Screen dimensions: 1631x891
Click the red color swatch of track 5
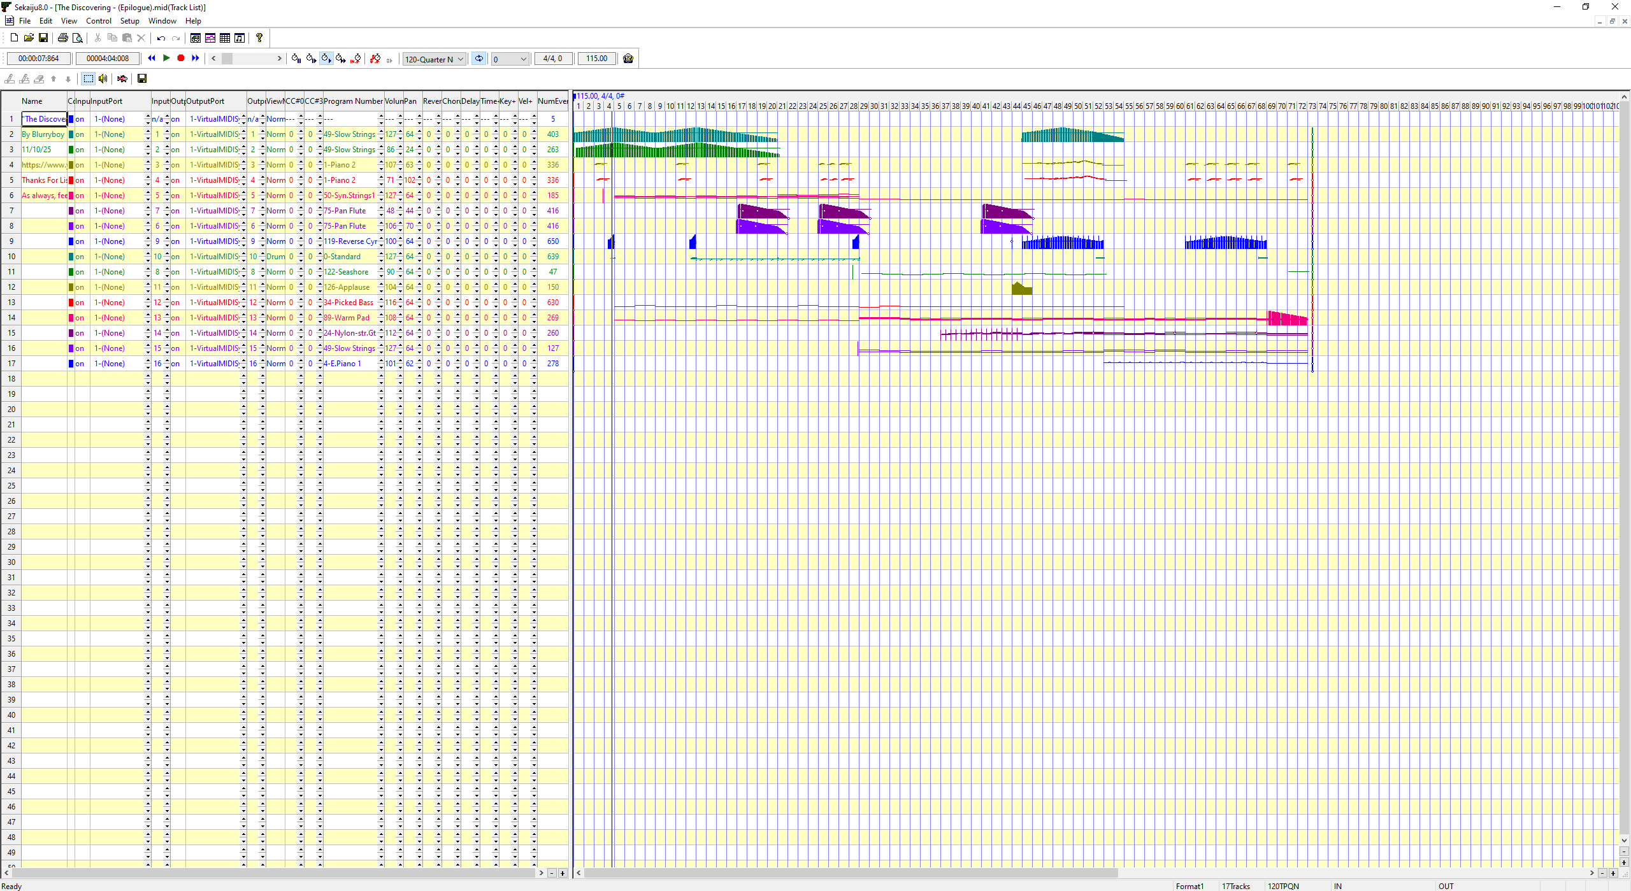(x=71, y=180)
